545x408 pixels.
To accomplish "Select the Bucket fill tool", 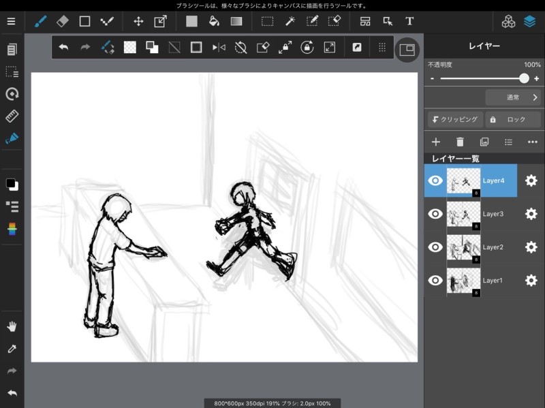I will 214,21.
